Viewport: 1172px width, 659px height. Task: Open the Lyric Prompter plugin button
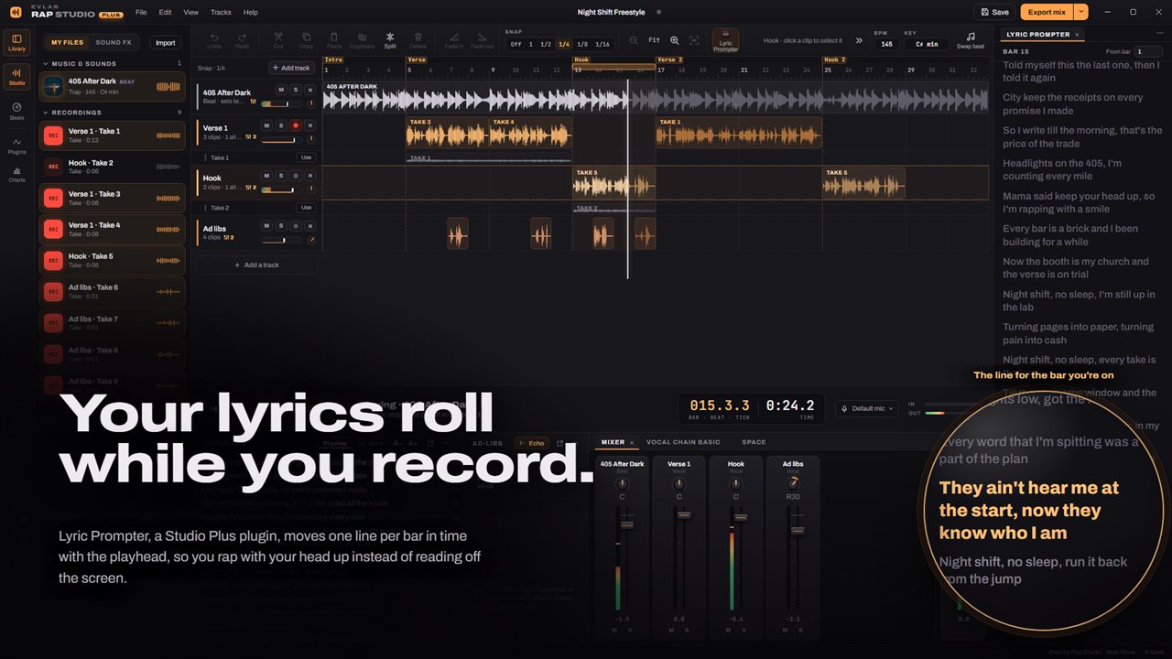(725, 40)
